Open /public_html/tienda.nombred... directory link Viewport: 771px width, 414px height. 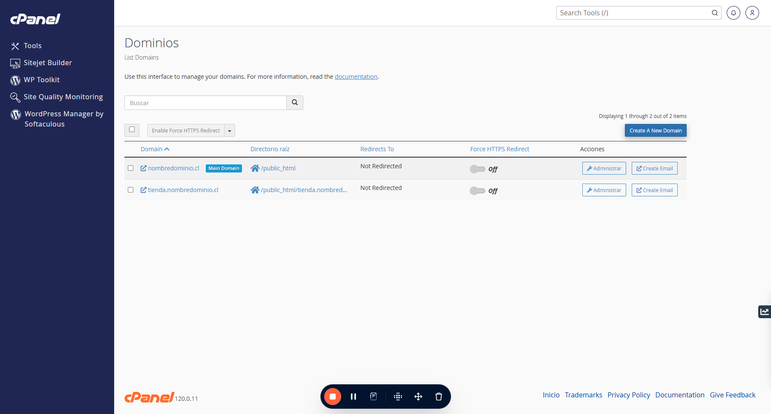(304, 190)
